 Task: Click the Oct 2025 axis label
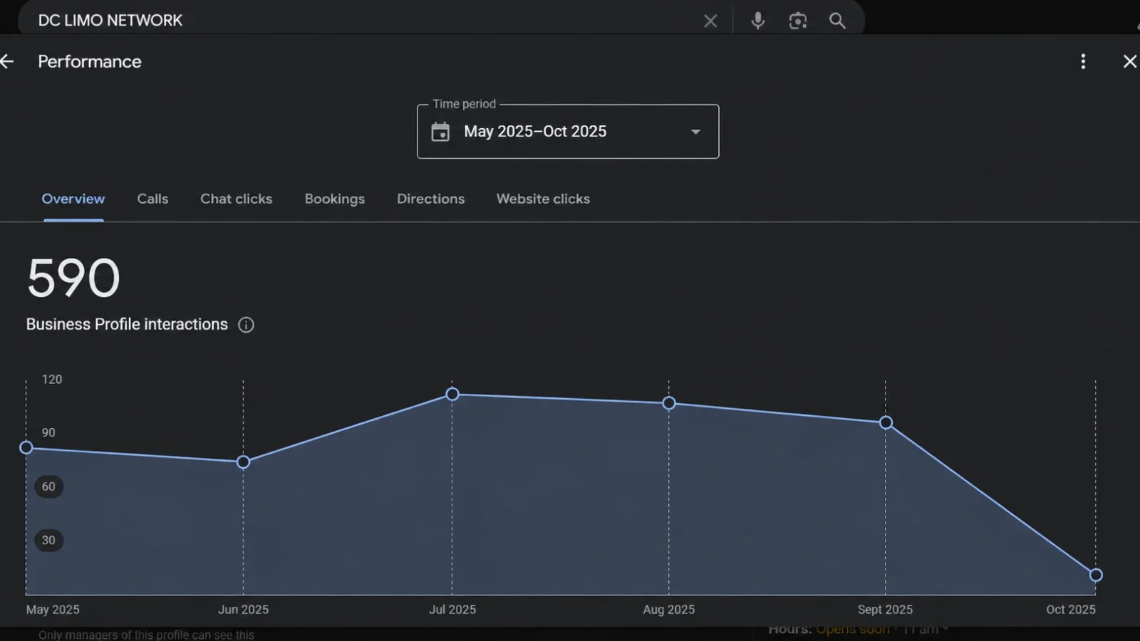pos(1071,610)
